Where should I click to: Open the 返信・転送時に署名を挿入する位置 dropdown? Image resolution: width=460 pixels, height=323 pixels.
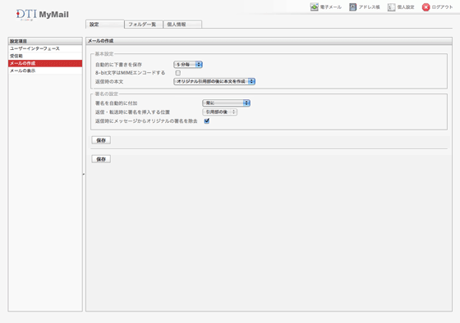(220, 111)
